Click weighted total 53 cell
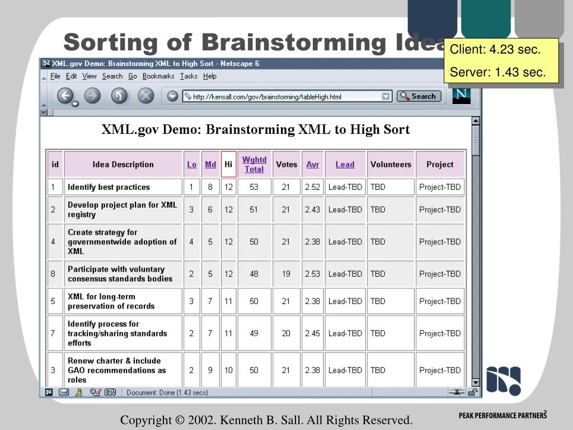The width and height of the screenshot is (573, 430). [255, 187]
